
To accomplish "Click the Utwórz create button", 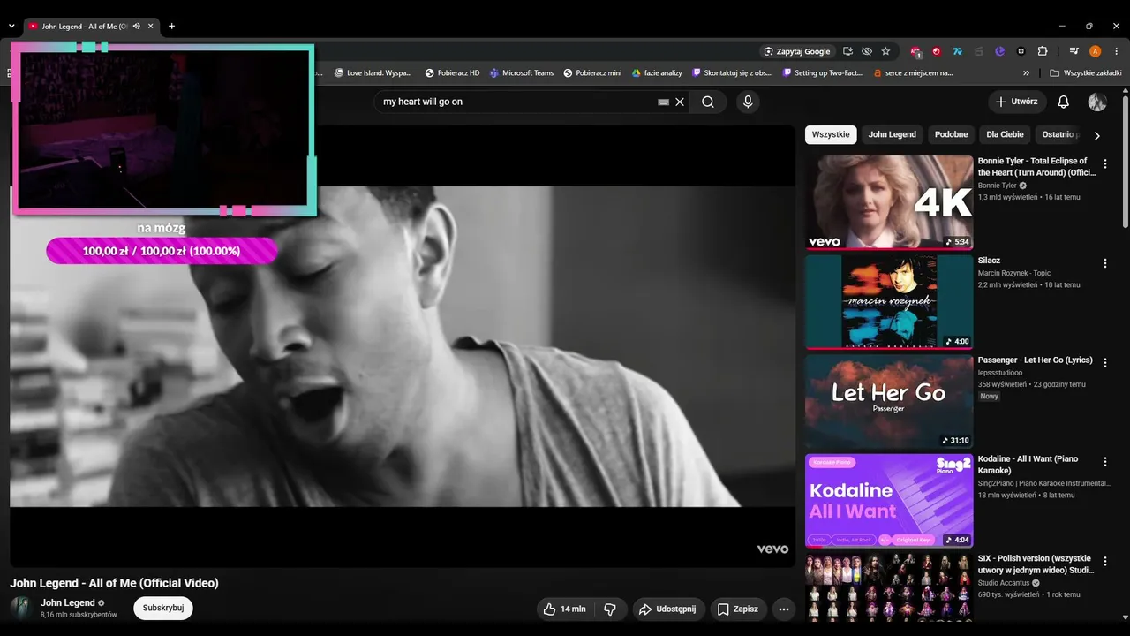I will coord(1017,102).
